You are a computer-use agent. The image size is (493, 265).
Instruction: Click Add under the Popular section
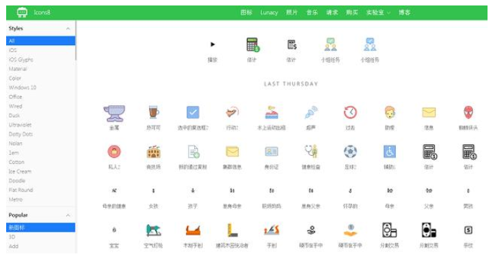13,246
